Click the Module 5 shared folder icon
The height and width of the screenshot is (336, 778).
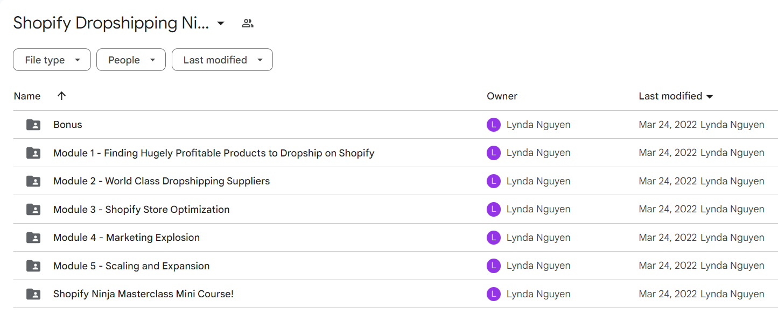(33, 266)
